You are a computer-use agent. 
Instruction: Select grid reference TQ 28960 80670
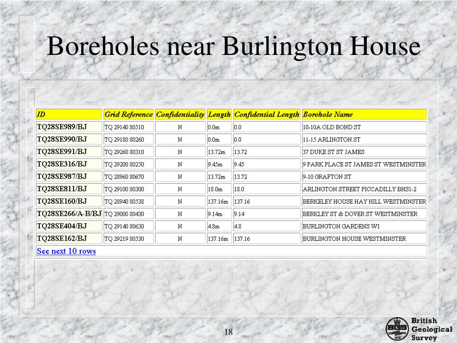(124, 177)
